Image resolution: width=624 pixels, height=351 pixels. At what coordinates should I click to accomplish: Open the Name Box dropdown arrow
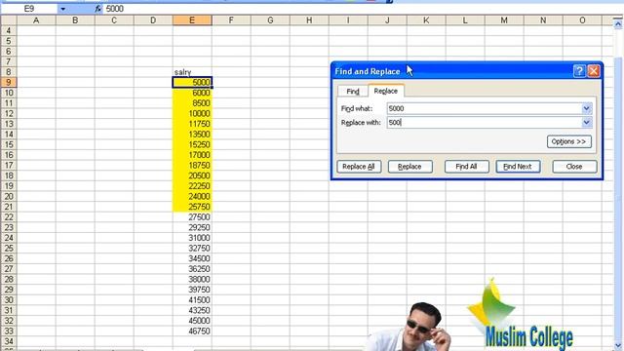62,9
